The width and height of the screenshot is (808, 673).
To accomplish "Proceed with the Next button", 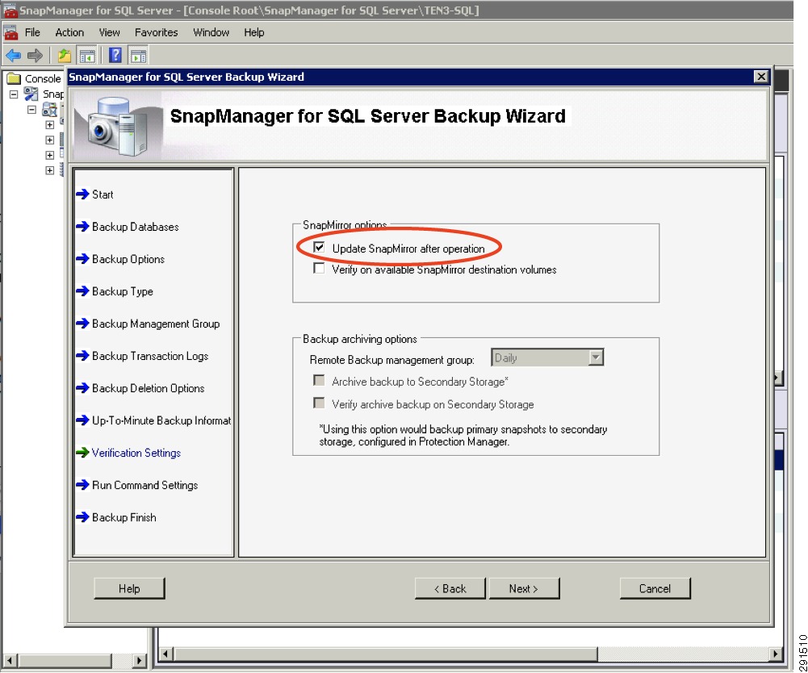I will pos(524,588).
